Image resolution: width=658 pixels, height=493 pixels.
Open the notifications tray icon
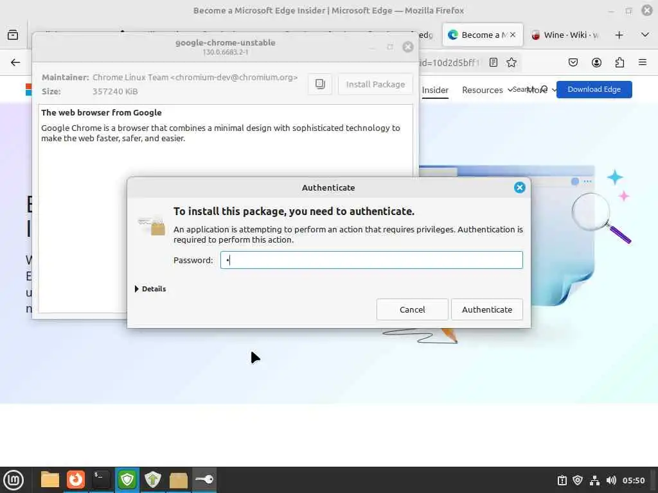pos(562,480)
